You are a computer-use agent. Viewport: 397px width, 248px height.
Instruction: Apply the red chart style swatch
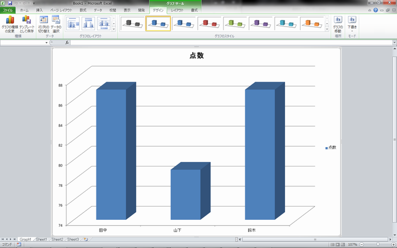(210, 23)
